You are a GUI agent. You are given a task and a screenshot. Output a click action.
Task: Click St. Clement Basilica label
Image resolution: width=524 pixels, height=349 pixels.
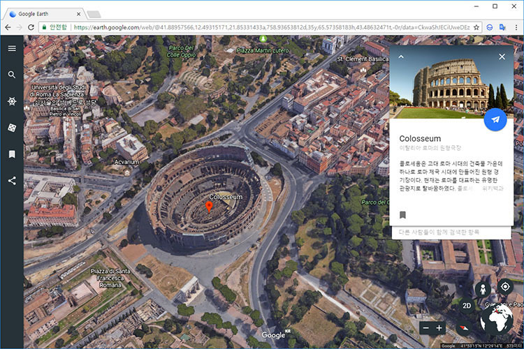coord(363,59)
